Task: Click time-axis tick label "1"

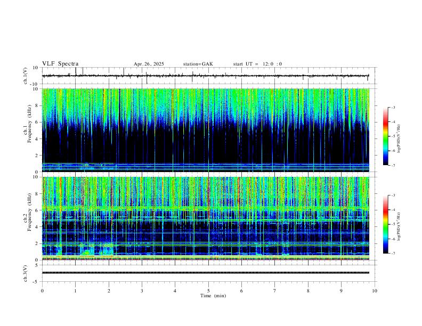Action: click(x=75, y=291)
